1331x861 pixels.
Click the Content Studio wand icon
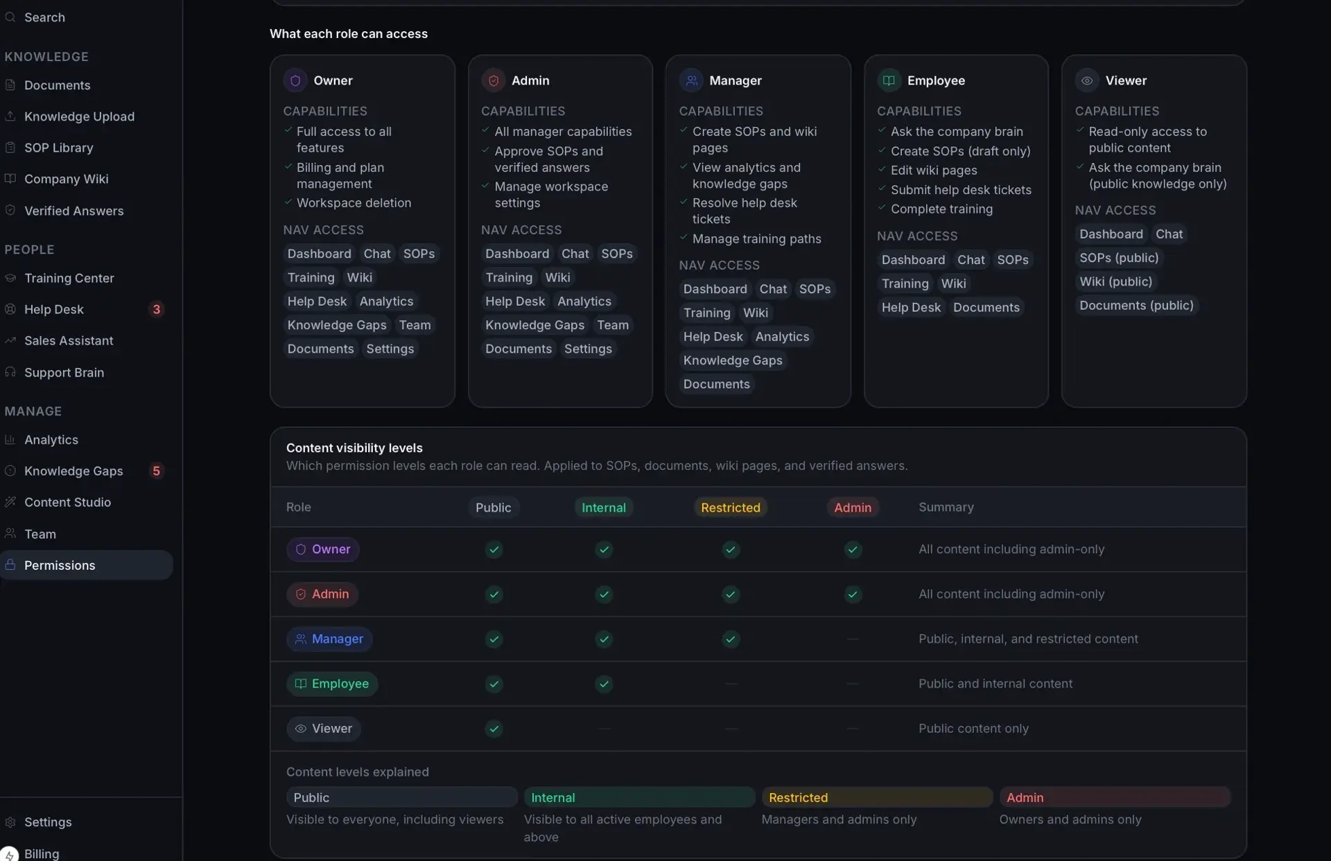click(x=10, y=501)
